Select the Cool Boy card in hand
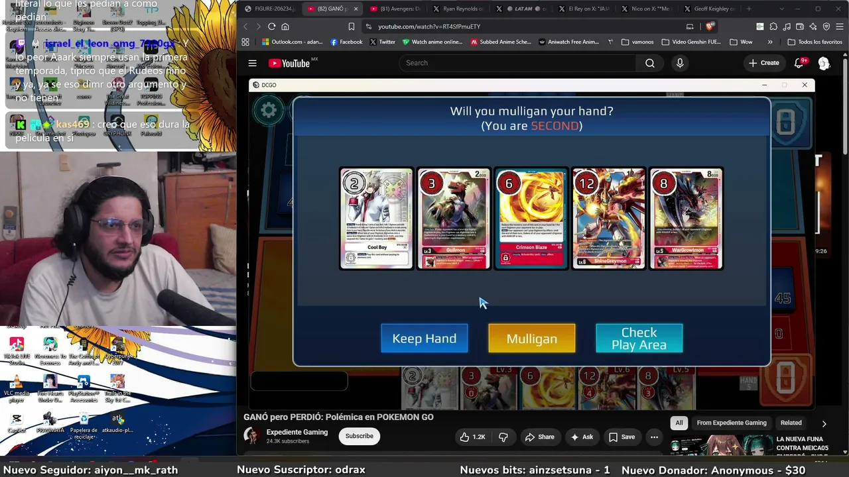Image resolution: width=849 pixels, height=477 pixels. pos(376,219)
